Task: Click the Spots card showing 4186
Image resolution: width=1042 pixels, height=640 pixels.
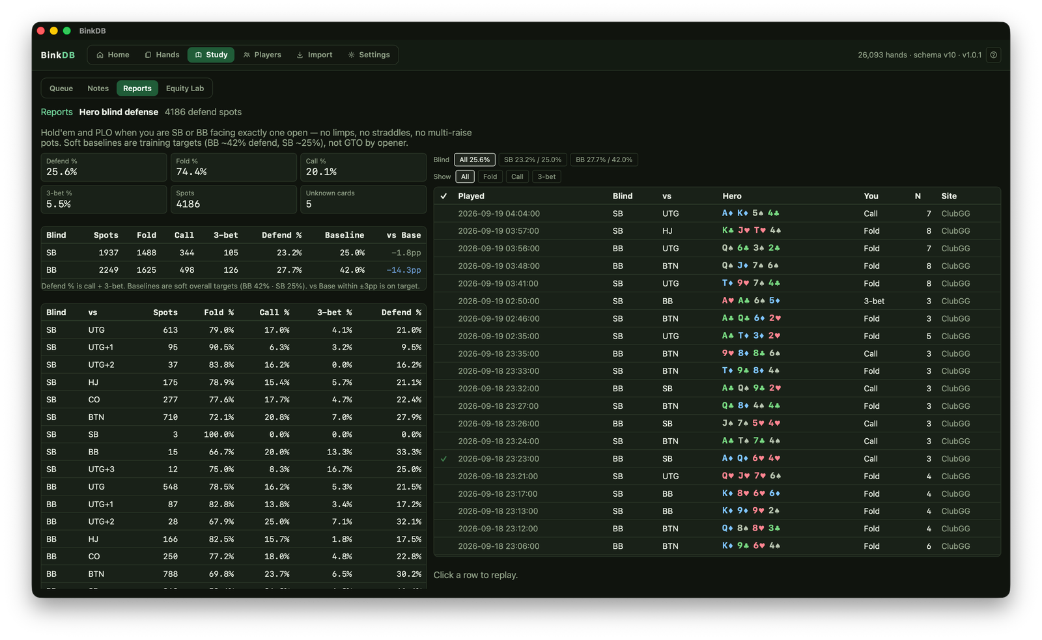Action: (x=234, y=199)
